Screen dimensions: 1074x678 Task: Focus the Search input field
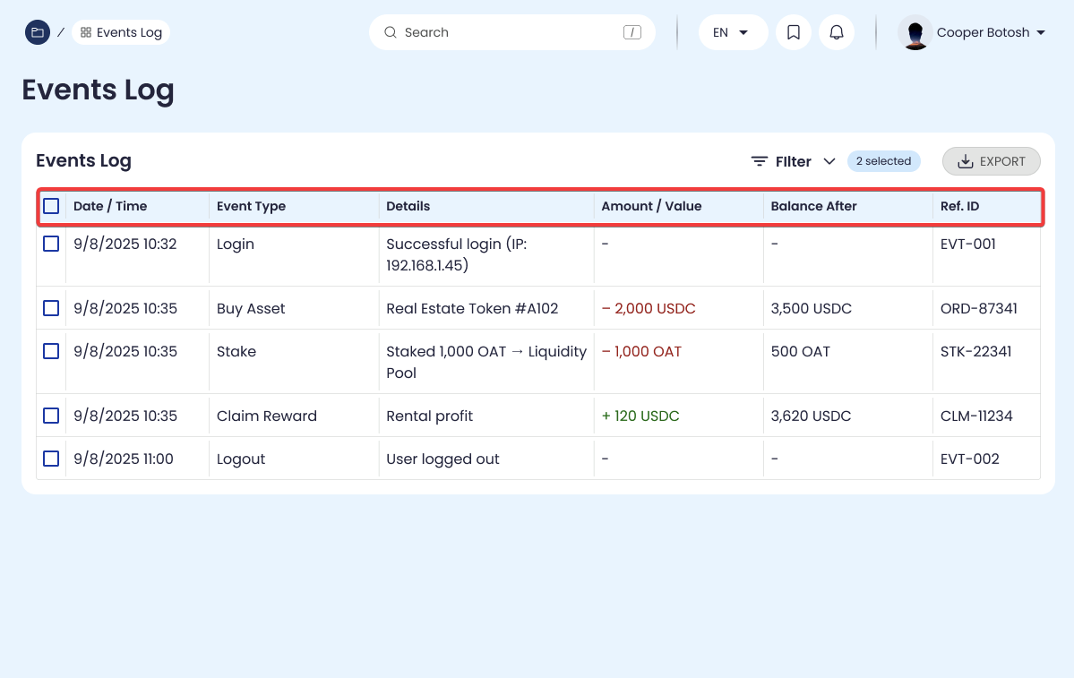tap(511, 32)
